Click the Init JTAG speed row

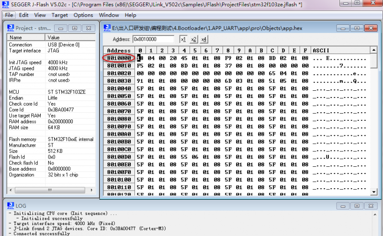point(51,63)
